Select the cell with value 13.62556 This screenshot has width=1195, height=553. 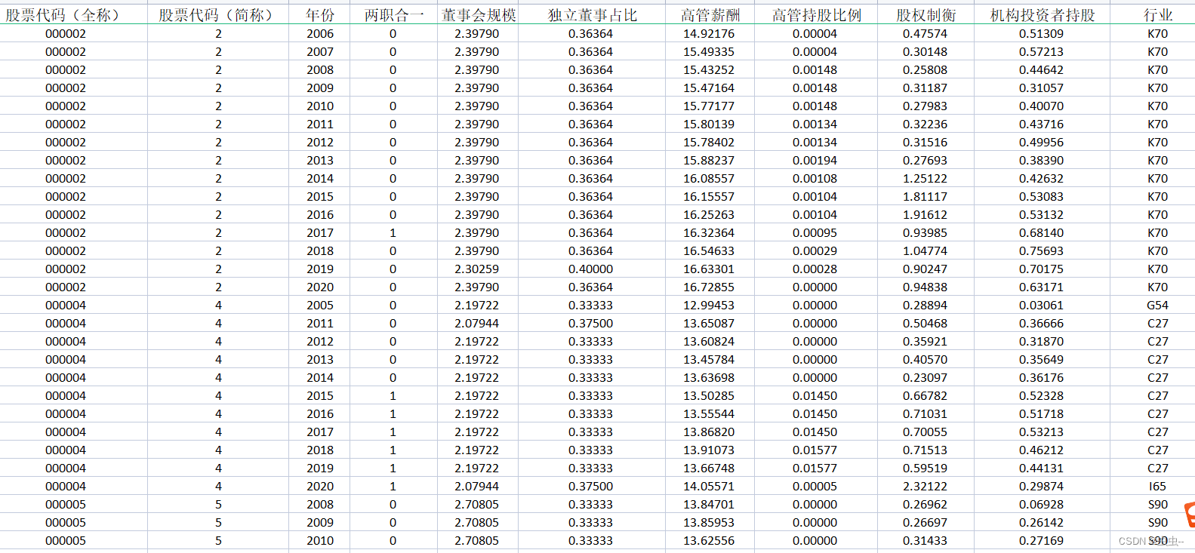710,541
